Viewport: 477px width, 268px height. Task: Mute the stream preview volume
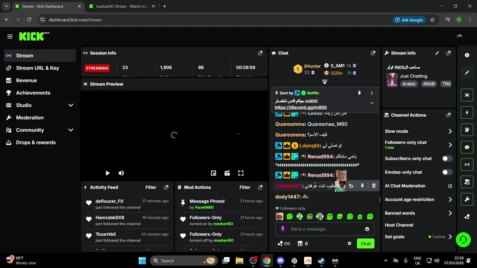tap(121, 173)
